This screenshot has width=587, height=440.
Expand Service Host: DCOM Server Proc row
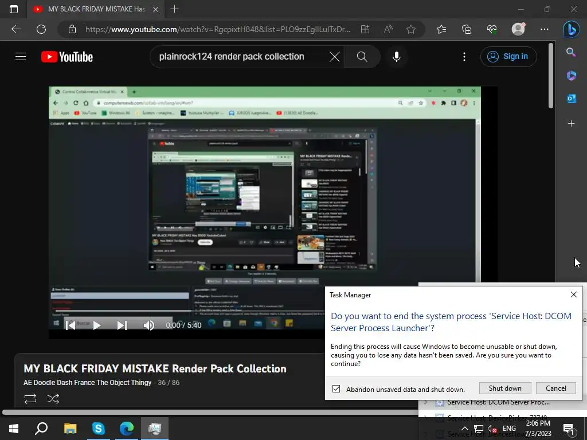pyautogui.click(x=426, y=403)
